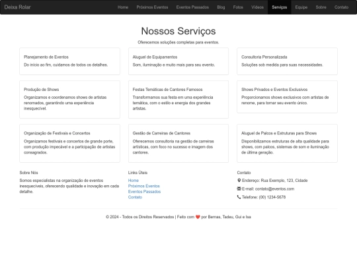The image size is (357, 267).
Task: Click the subtitle Oferecemos soluções completas para eventos
Action: (x=178, y=42)
